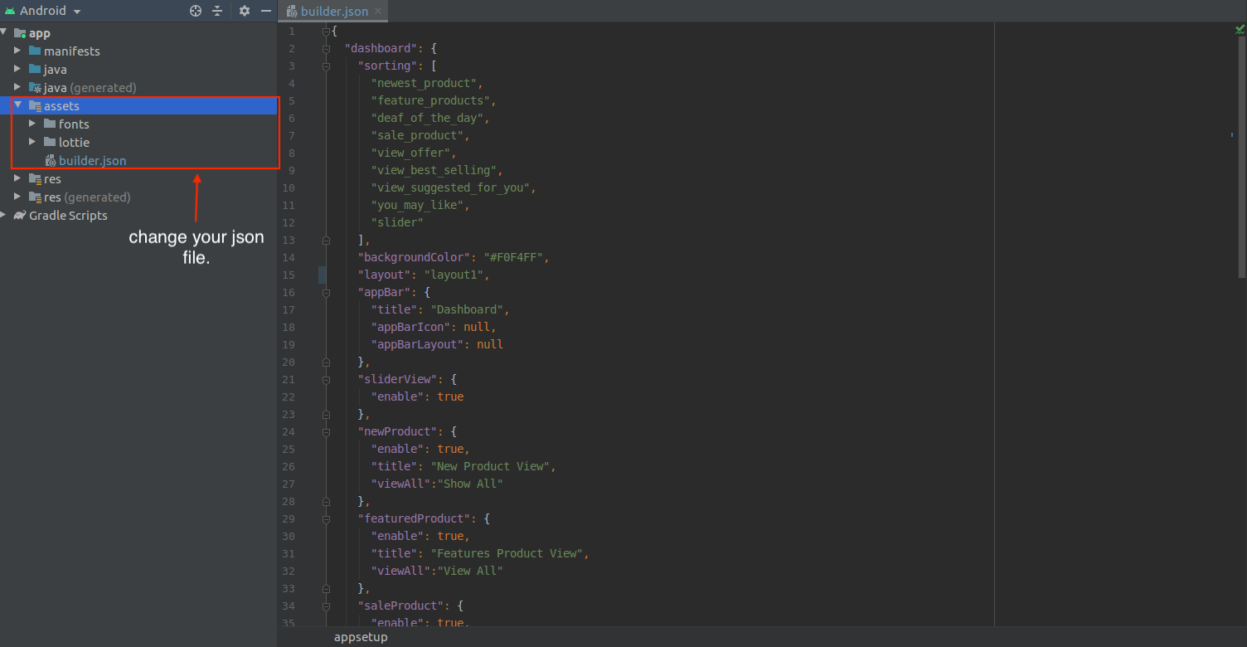The image size is (1247, 647).
Task: Select the manifests folder row
Action: point(138,51)
